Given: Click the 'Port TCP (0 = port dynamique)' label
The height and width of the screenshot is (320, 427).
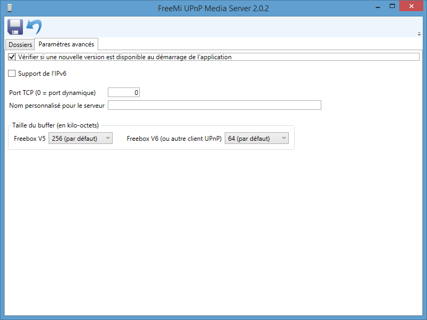Looking at the screenshot, I should click(52, 93).
